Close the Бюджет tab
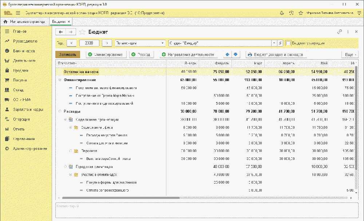The height and width of the screenshot is (221, 364). (69, 21)
